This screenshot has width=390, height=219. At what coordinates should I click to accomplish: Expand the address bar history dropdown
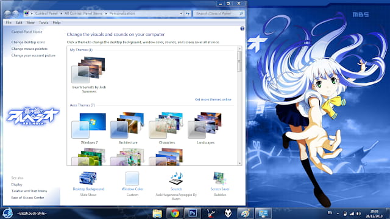pyautogui.click(x=181, y=13)
